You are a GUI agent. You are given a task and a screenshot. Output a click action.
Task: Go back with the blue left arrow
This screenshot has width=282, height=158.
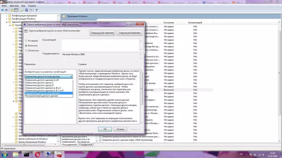point(2,10)
